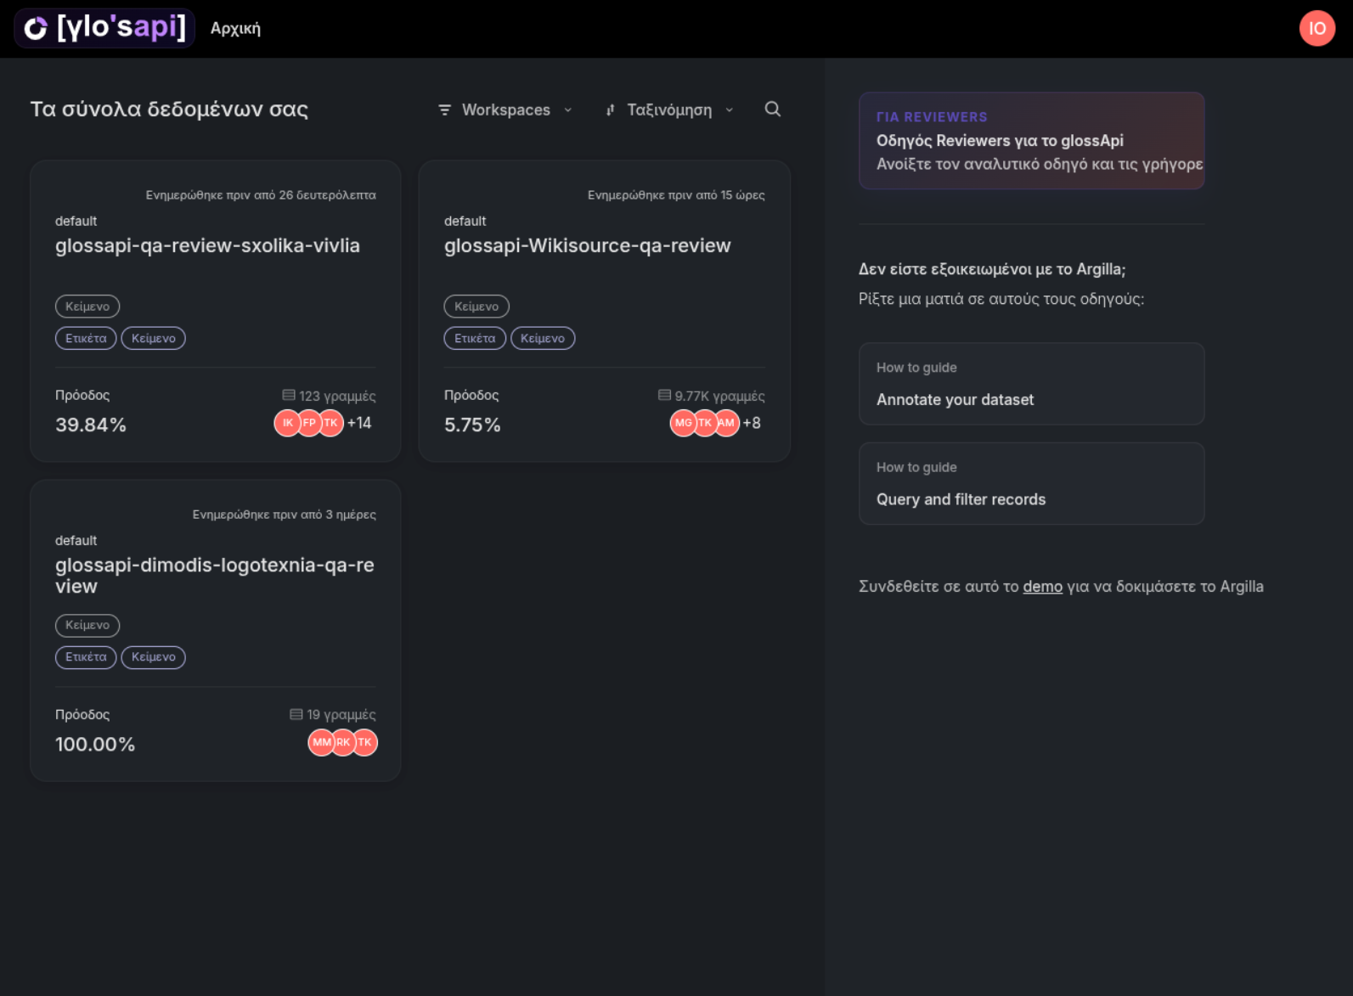Image resolution: width=1353 pixels, height=996 pixels.
Task: Open the Query and filter records guide
Action: 1031,484
